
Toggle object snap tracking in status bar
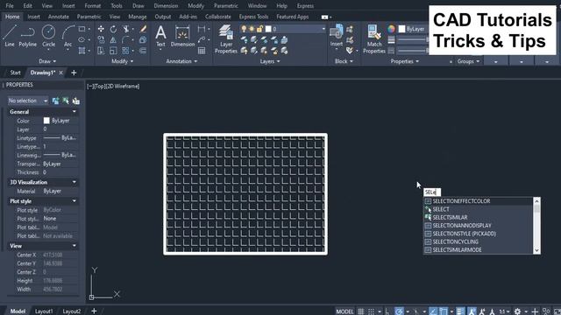pyautogui.click(x=433, y=311)
